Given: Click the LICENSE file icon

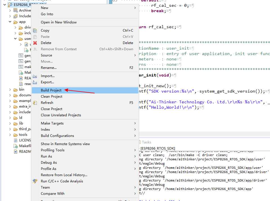Looking at the screenshot, I should pos(15,140).
